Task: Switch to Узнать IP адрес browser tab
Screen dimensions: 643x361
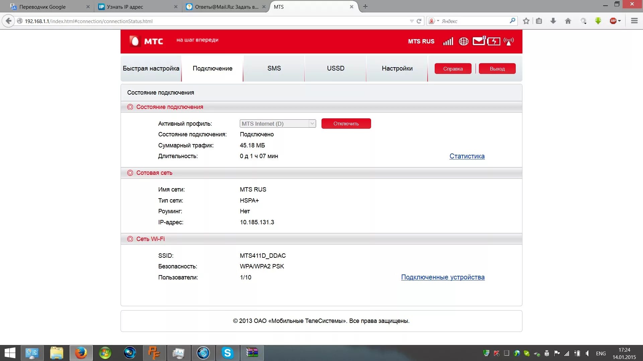Action: point(137,7)
